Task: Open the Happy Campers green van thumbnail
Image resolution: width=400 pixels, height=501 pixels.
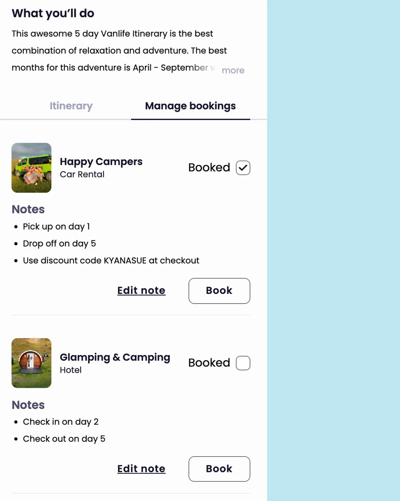Action: 31,168
